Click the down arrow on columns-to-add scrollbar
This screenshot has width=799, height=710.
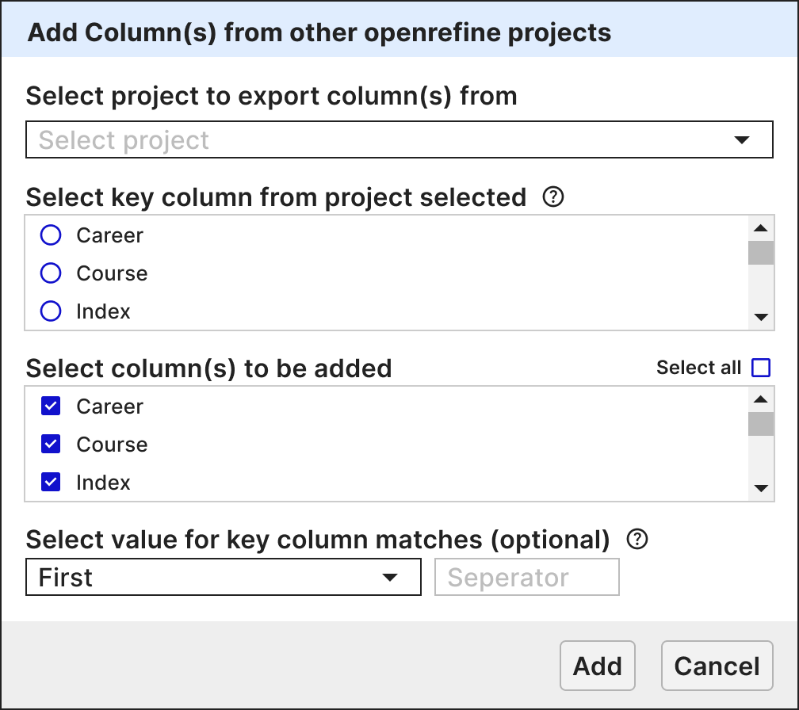761,489
